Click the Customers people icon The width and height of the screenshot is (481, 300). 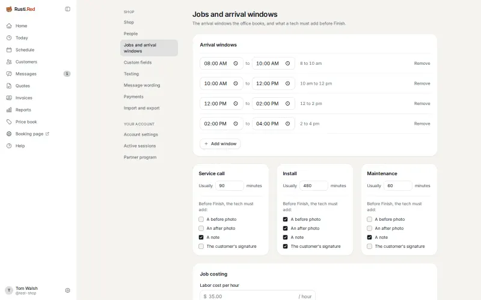point(9,62)
